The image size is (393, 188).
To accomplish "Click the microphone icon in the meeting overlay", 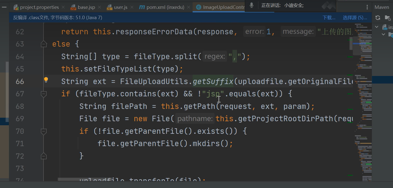I will [x=251, y=5].
